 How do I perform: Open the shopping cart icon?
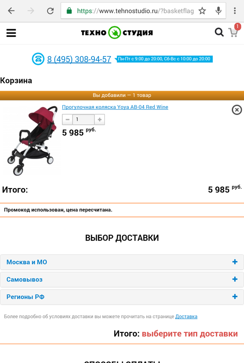pos(234,32)
